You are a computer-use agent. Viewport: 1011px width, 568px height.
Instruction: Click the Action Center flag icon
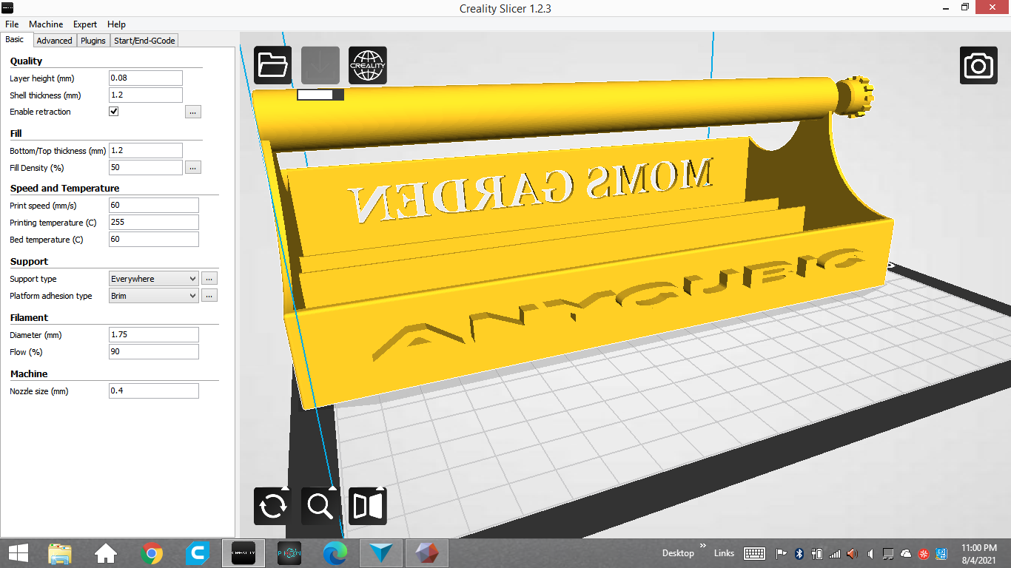(782, 553)
